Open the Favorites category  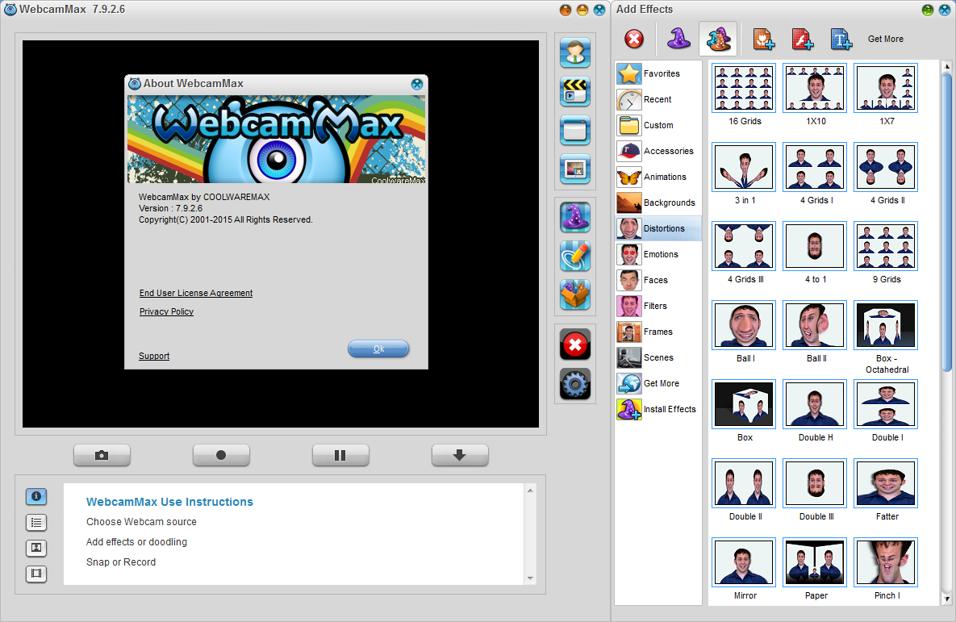pos(658,73)
